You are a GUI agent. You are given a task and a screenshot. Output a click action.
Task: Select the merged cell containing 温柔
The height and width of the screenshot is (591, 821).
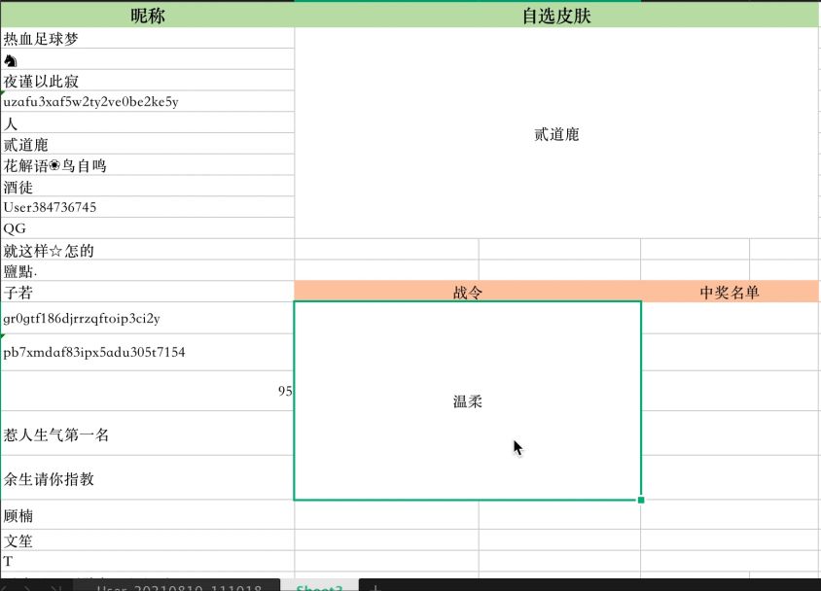point(467,400)
